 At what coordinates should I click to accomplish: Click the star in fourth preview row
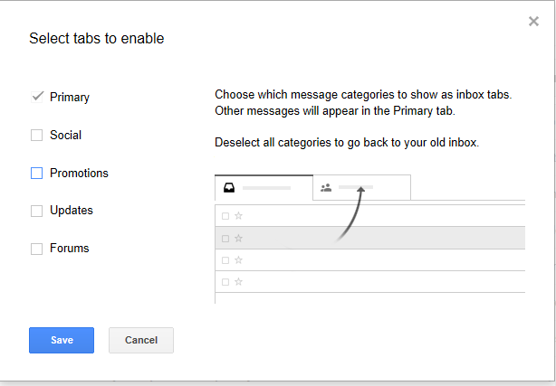click(x=239, y=282)
